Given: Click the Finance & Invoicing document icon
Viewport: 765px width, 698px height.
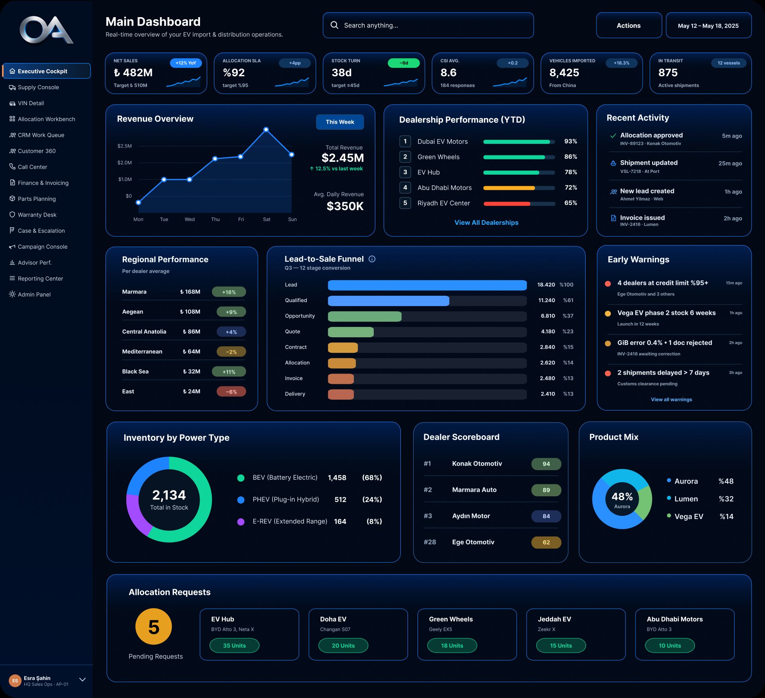Looking at the screenshot, I should tap(12, 183).
